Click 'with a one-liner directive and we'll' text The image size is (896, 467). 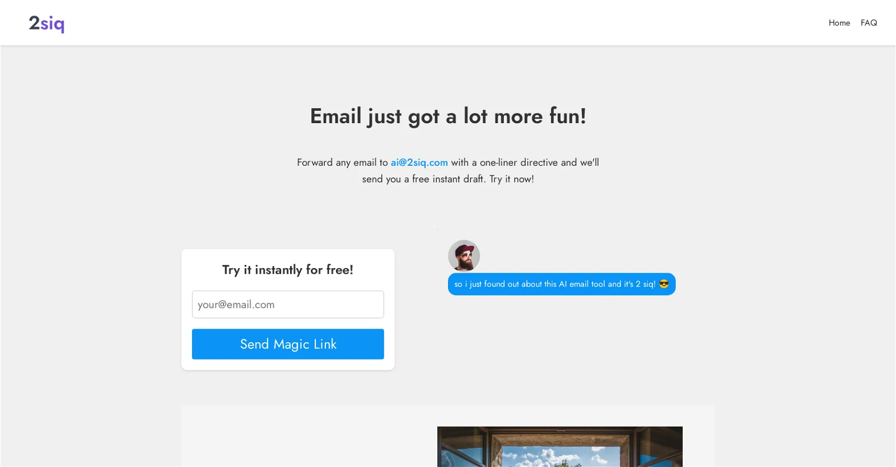525,162
